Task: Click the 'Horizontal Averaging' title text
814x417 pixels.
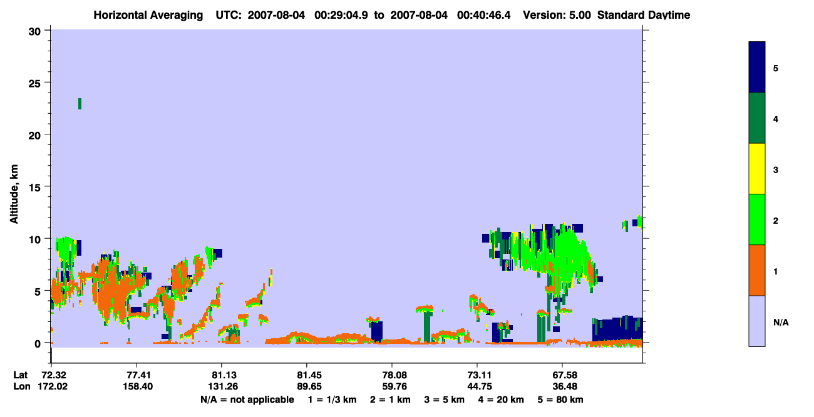Action: coord(148,14)
